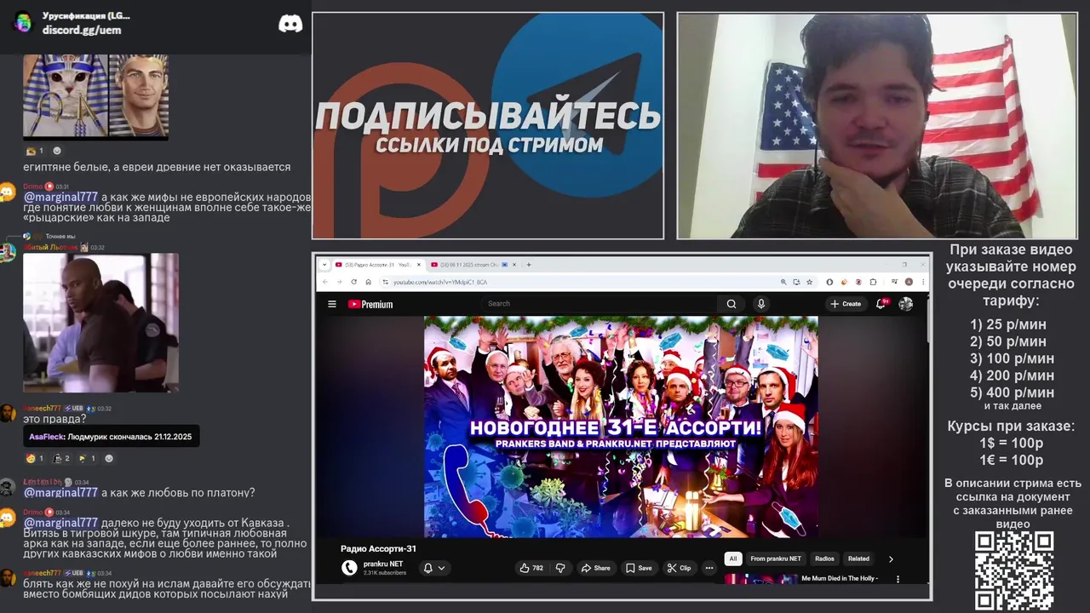Click the prankru NET channel name

(x=383, y=564)
